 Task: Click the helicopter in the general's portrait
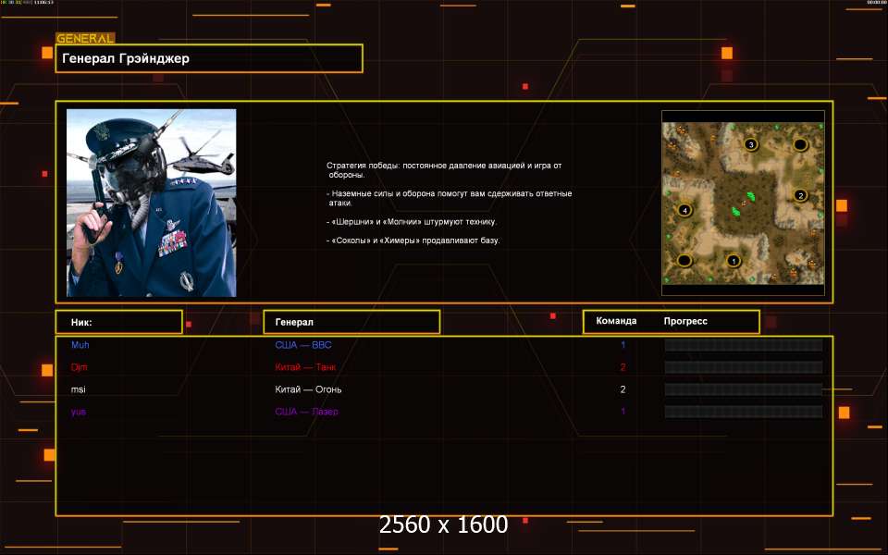tap(196, 154)
